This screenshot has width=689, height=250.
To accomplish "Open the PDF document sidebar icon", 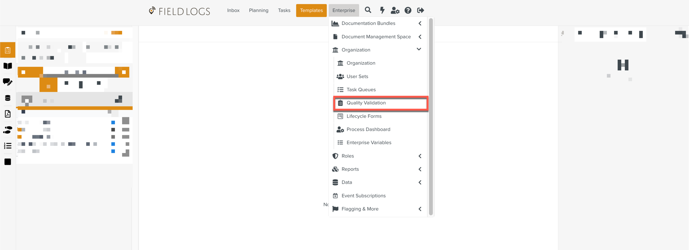I will click(8, 114).
